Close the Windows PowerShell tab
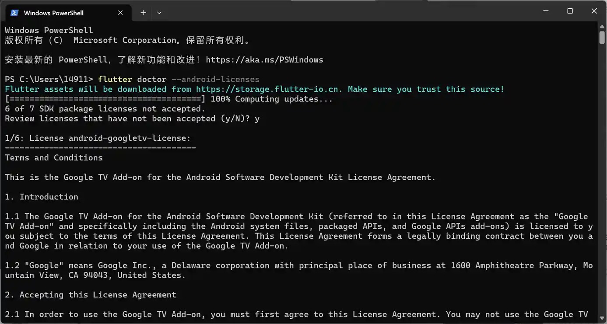The image size is (607, 324). (120, 13)
